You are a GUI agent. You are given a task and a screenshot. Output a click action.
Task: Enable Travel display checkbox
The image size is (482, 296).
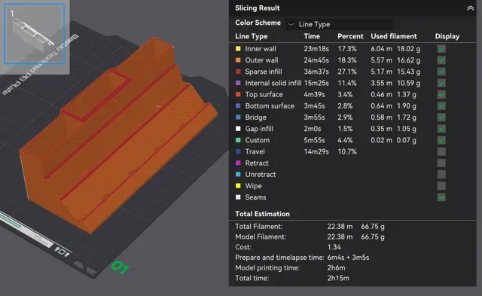click(441, 151)
